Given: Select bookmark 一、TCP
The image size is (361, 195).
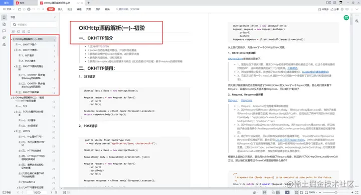Looking at the screenshot, I should [23, 106].
